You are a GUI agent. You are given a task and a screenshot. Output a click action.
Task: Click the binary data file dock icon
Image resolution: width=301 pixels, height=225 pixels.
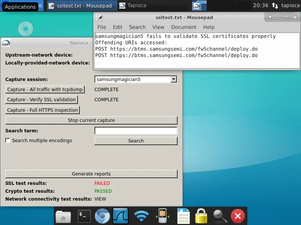click(x=183, y=216)
